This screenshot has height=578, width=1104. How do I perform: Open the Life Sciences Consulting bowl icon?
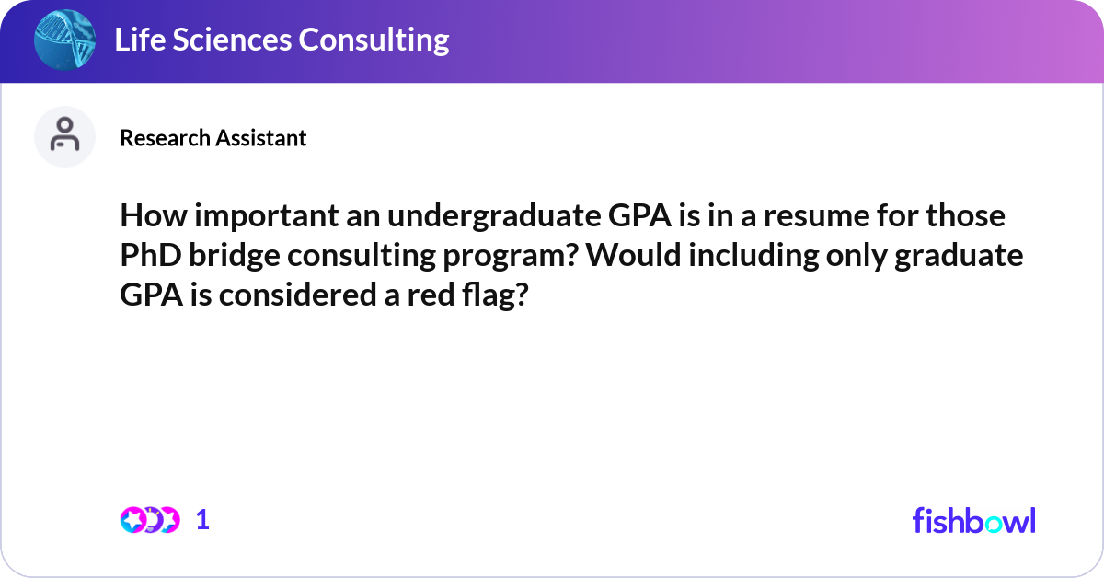tap(63, 40)
